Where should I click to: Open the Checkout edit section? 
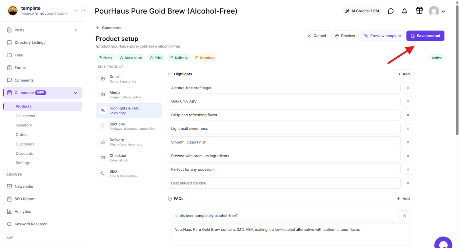tap(129, 158)
